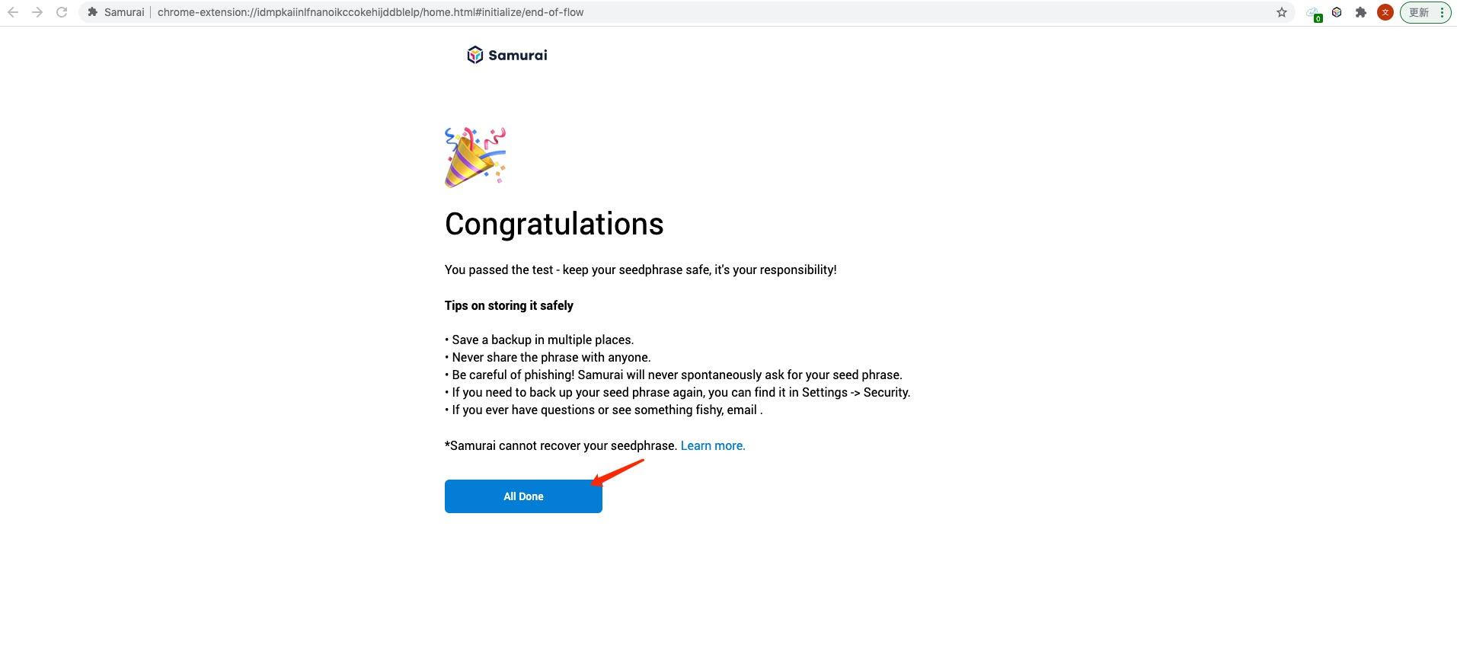Click the puzzle icon left of the URL
The width and height of the screenshot is (1457, 657).
tap(93, 12)
